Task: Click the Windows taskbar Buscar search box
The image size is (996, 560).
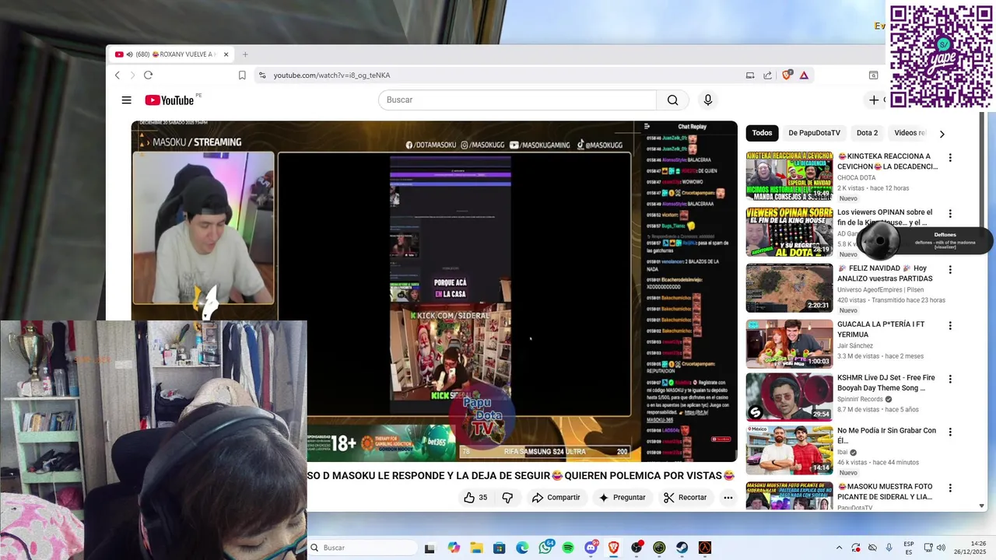Action: (x=363, y=548)
